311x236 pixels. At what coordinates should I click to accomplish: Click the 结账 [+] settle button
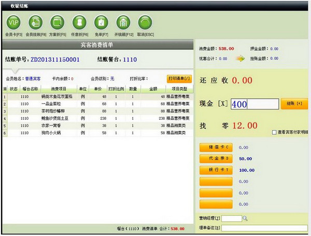click(x=294, y=104)
